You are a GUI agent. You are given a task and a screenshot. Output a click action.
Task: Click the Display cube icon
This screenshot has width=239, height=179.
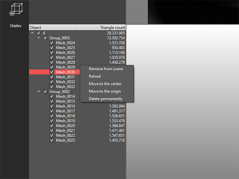[x=15, y=10]
